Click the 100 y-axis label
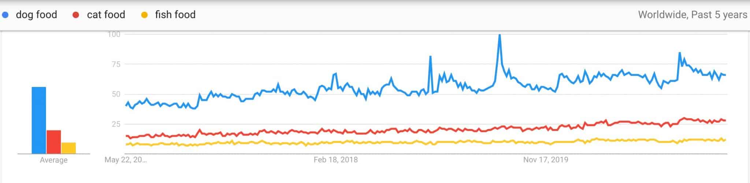 click(114, 34)
